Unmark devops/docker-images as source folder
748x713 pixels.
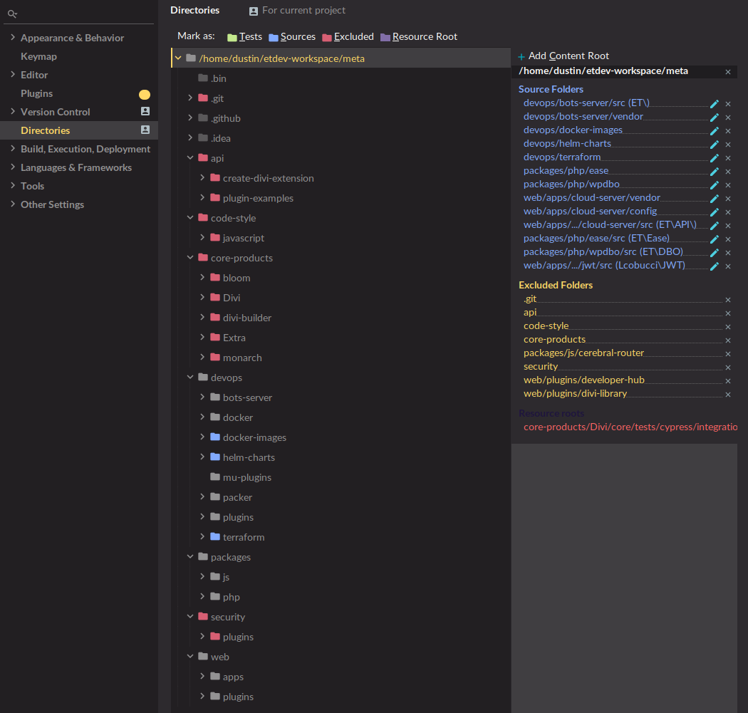[x=728, y=131]
